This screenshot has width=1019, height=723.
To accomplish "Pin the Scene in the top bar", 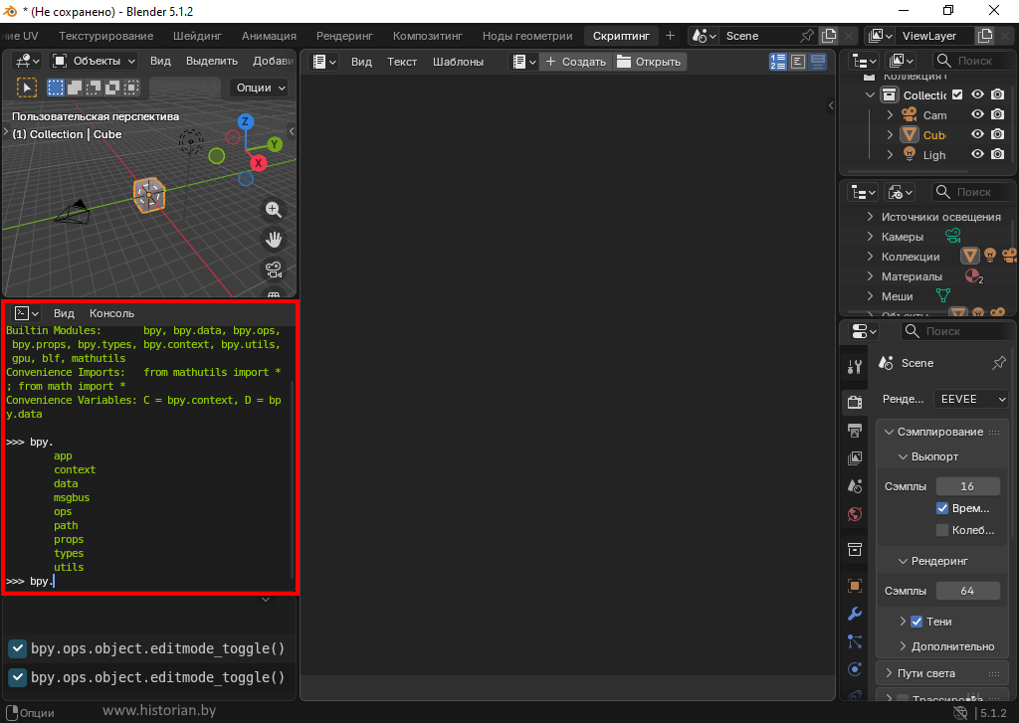I will click(x=806, y=36).
